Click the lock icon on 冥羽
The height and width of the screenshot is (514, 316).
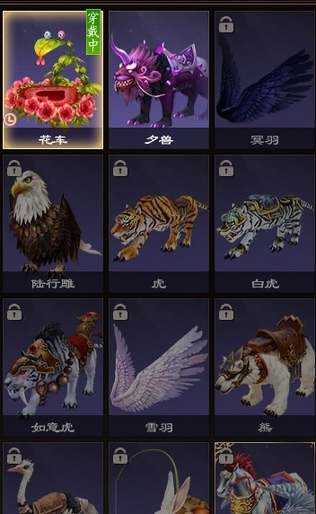click(x=226, y=25)
